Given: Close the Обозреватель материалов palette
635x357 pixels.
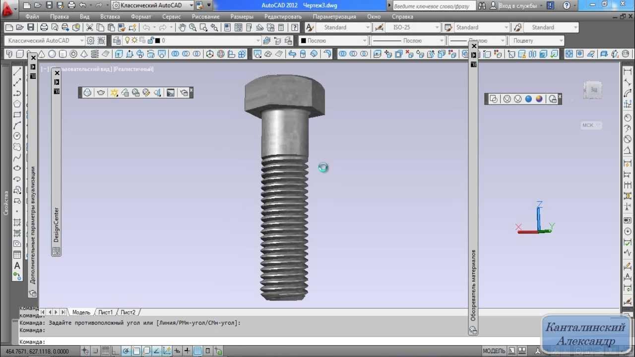Looking at the screenshot, I should [x=474, y=46].
